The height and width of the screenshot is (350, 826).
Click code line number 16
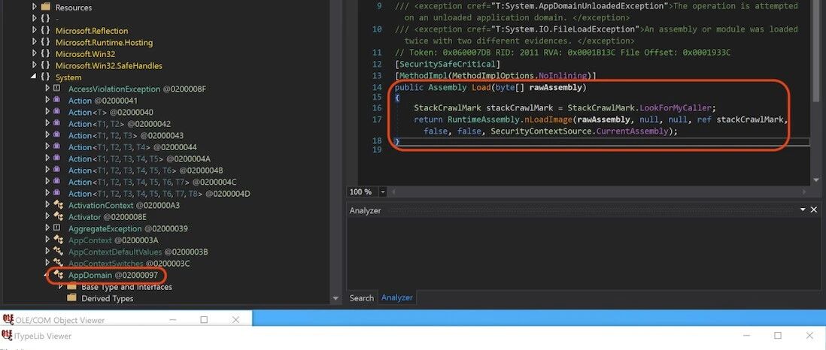tap(376, 108)
